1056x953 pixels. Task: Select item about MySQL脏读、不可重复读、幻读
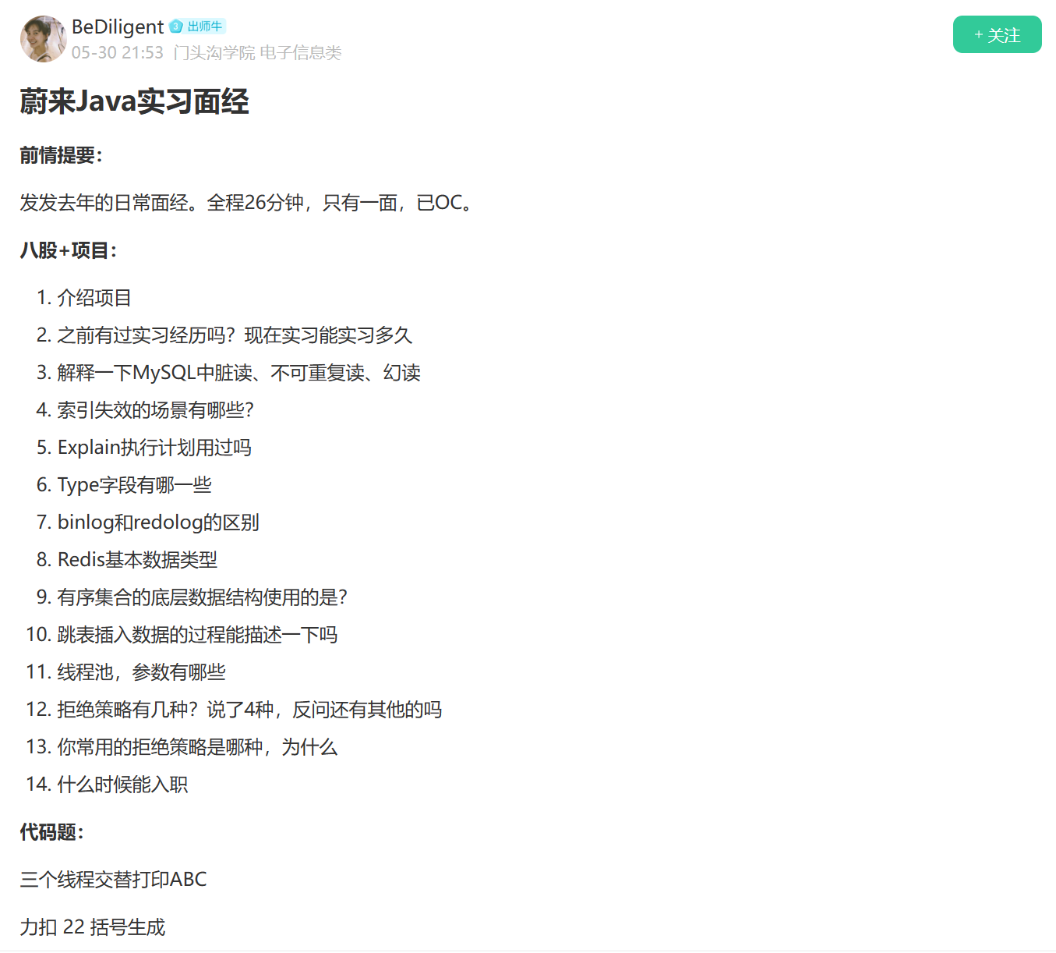coord(239,373)
